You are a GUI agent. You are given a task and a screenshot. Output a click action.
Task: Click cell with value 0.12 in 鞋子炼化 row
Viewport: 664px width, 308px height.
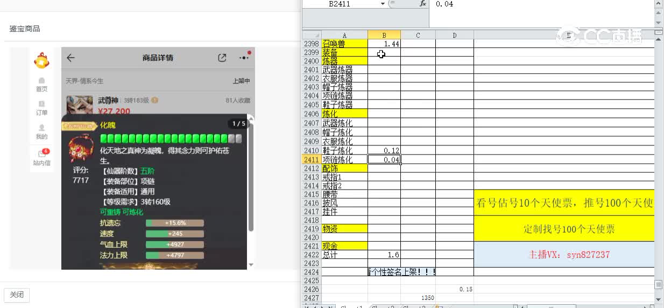coord(384,151)
